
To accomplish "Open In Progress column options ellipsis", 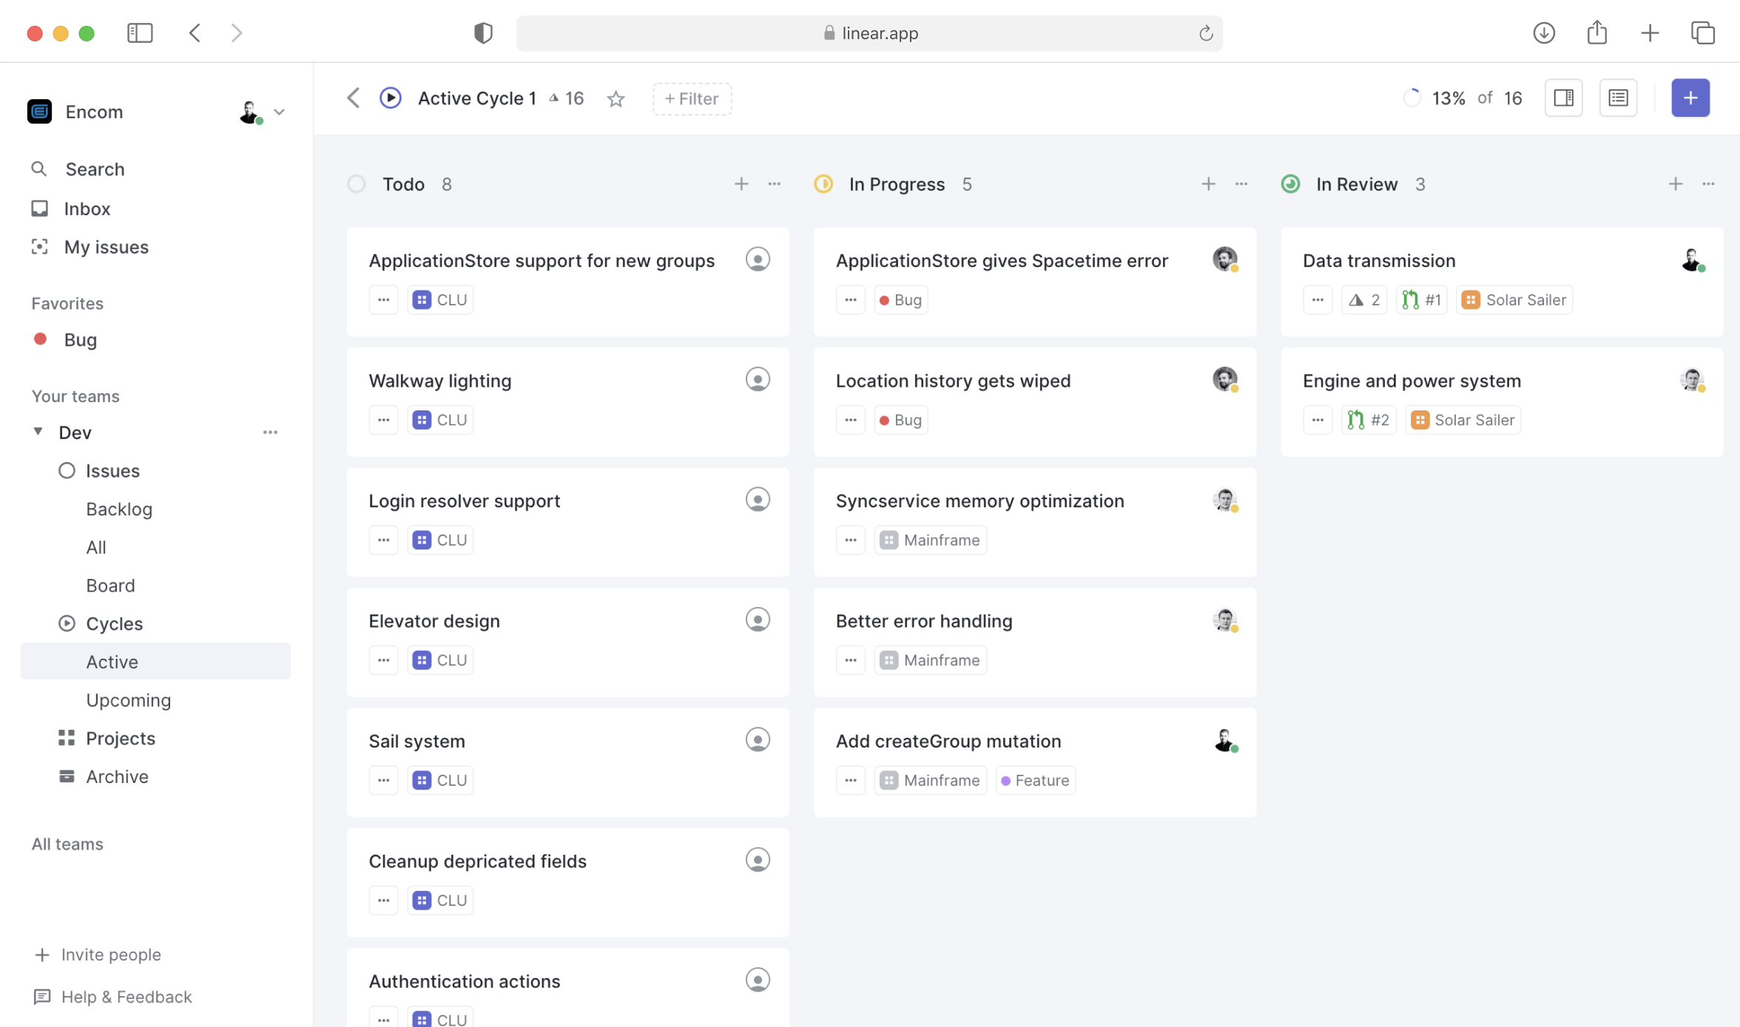I will coord(1241,184).
